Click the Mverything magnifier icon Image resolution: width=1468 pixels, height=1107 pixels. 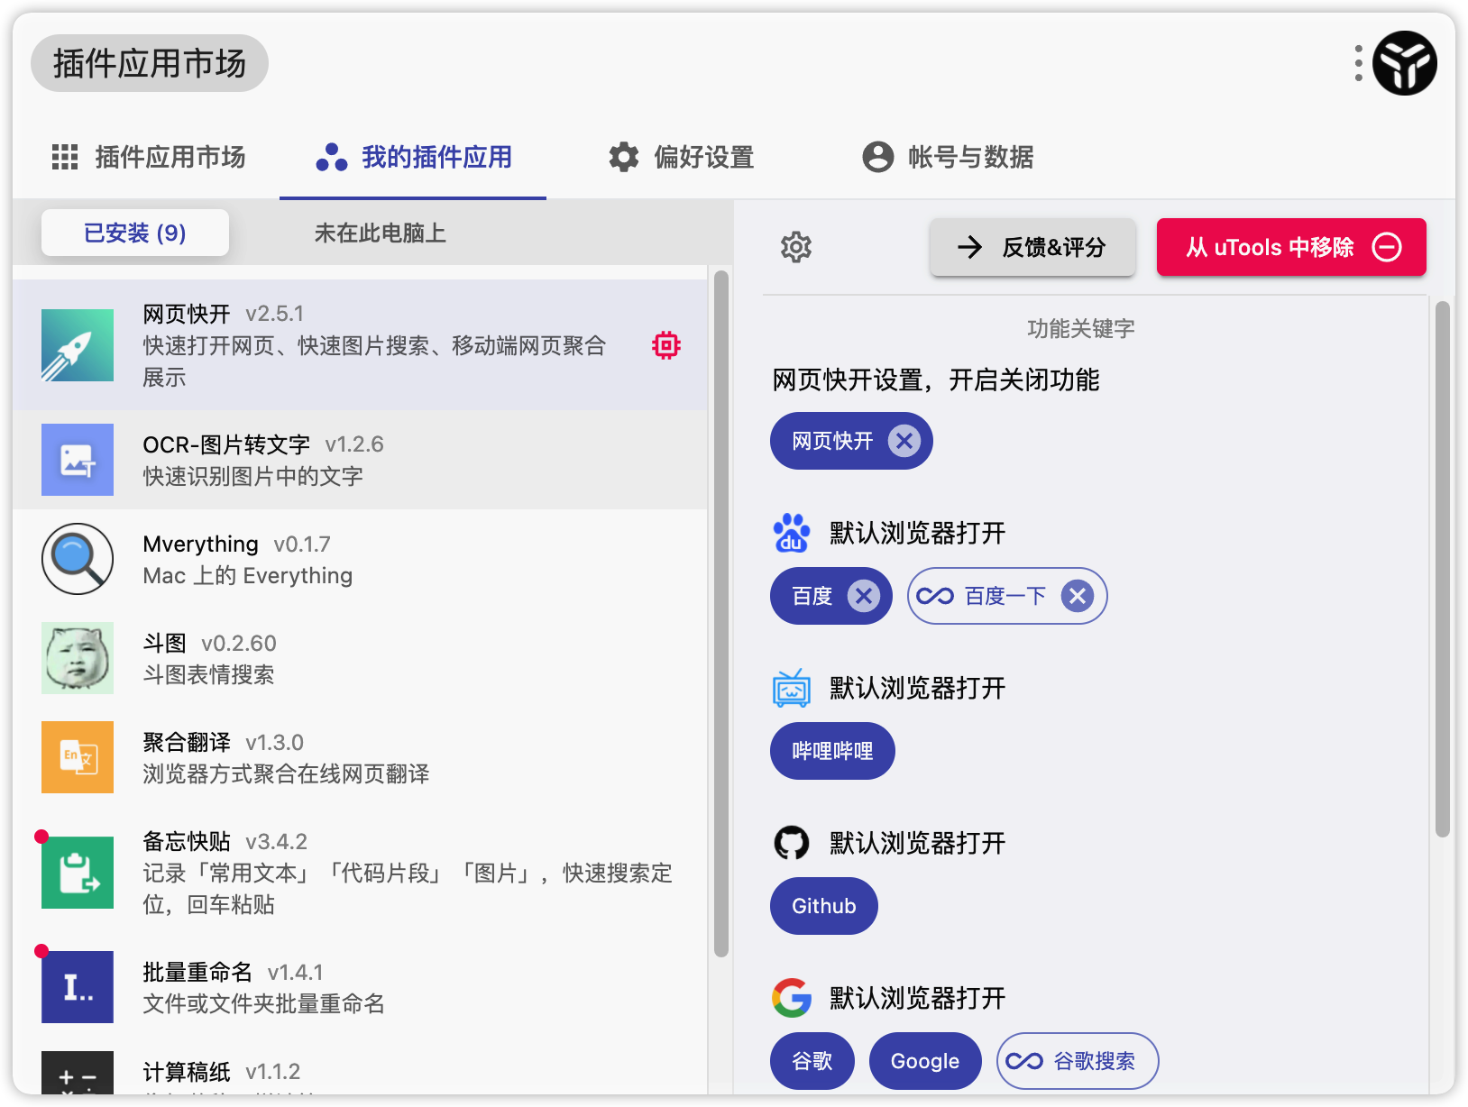pos(78,559)
